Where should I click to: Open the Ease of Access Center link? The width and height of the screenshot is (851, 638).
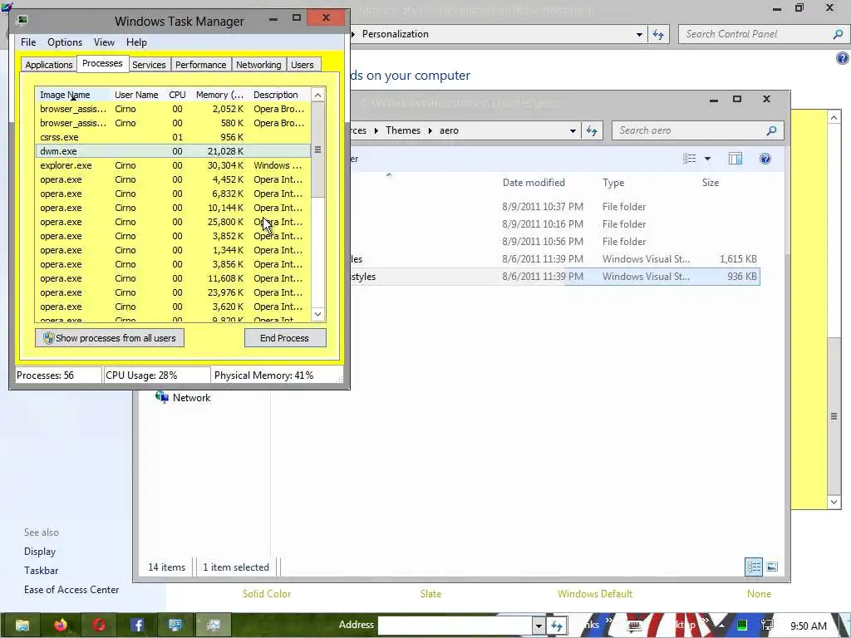click(71, 590)
